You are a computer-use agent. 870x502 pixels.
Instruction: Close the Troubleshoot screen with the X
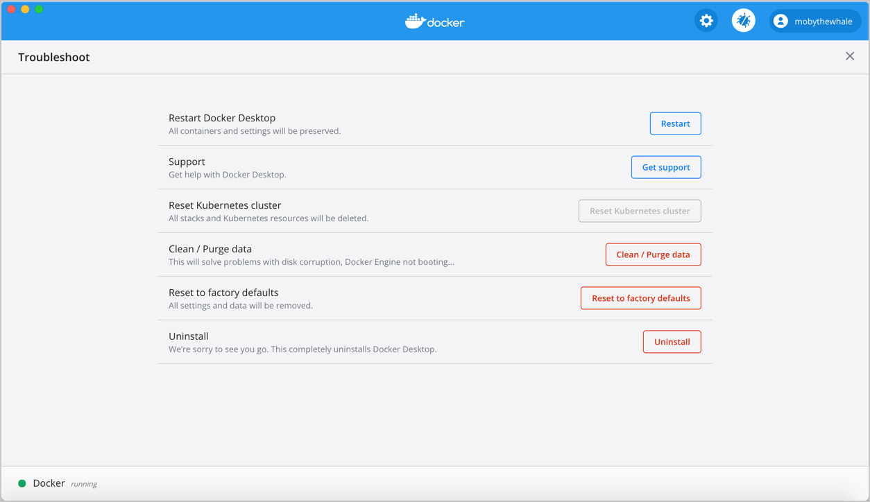pos(850,56)
